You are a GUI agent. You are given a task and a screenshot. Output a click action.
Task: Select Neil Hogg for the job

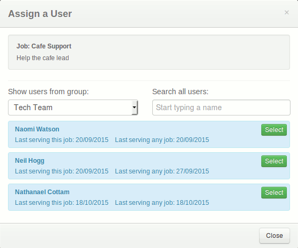(274, 161)
